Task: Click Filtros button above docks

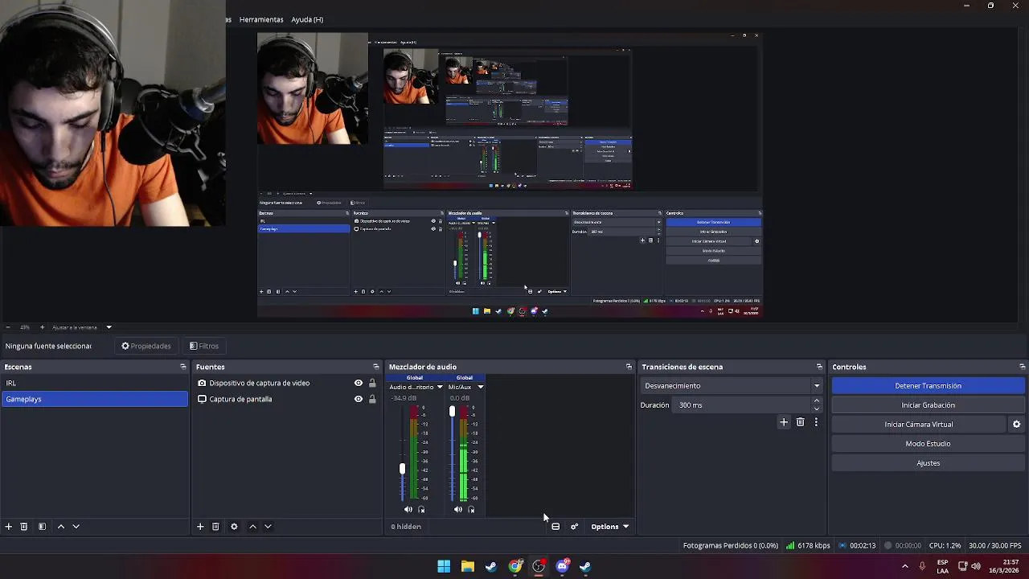Action: [x=204, y=346]
